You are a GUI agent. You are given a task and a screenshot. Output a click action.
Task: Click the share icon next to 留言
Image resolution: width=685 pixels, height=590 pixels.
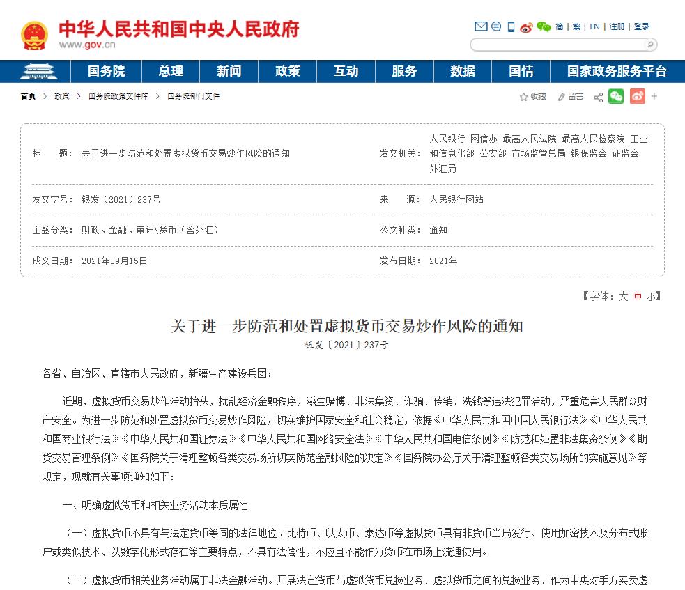[x=598, y=96]
